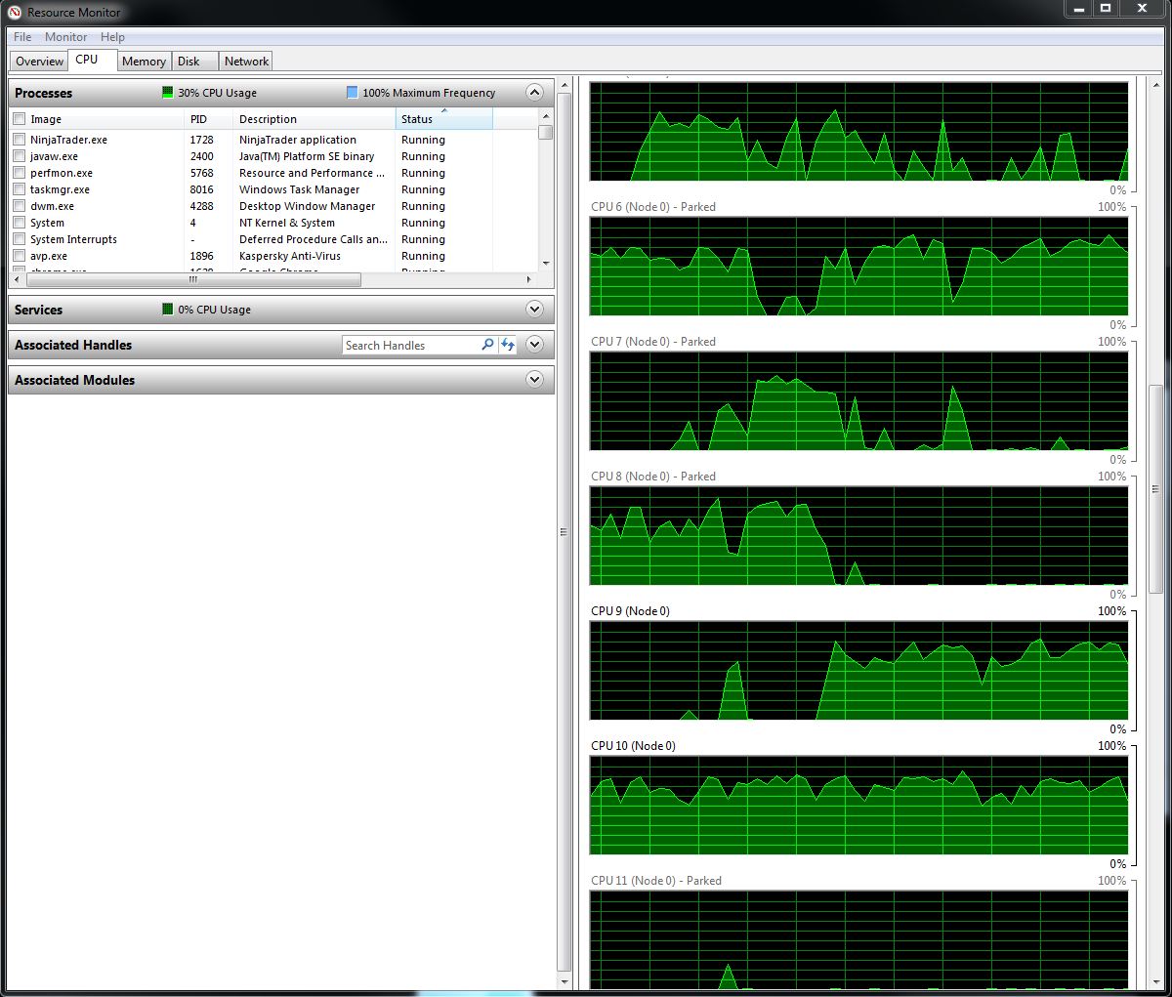Click the process list scroll-up arrow
The image size is (1172, 997).
pos(545,117)
